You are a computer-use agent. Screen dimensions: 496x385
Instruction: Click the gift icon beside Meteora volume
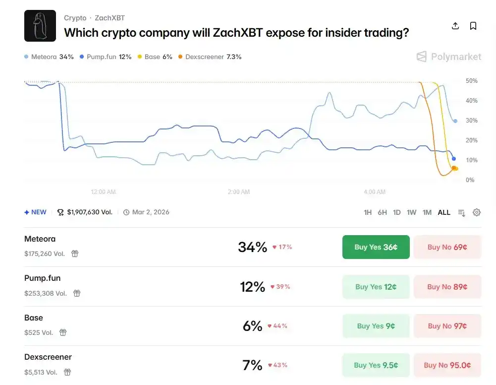(74, 254)
